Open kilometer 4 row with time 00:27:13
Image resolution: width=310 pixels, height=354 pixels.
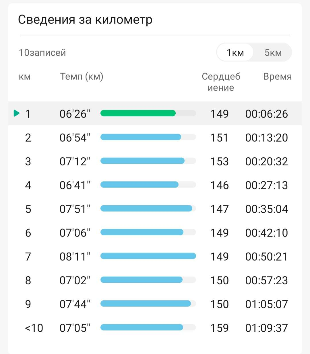pyautogui.click(x=266, y=185)
